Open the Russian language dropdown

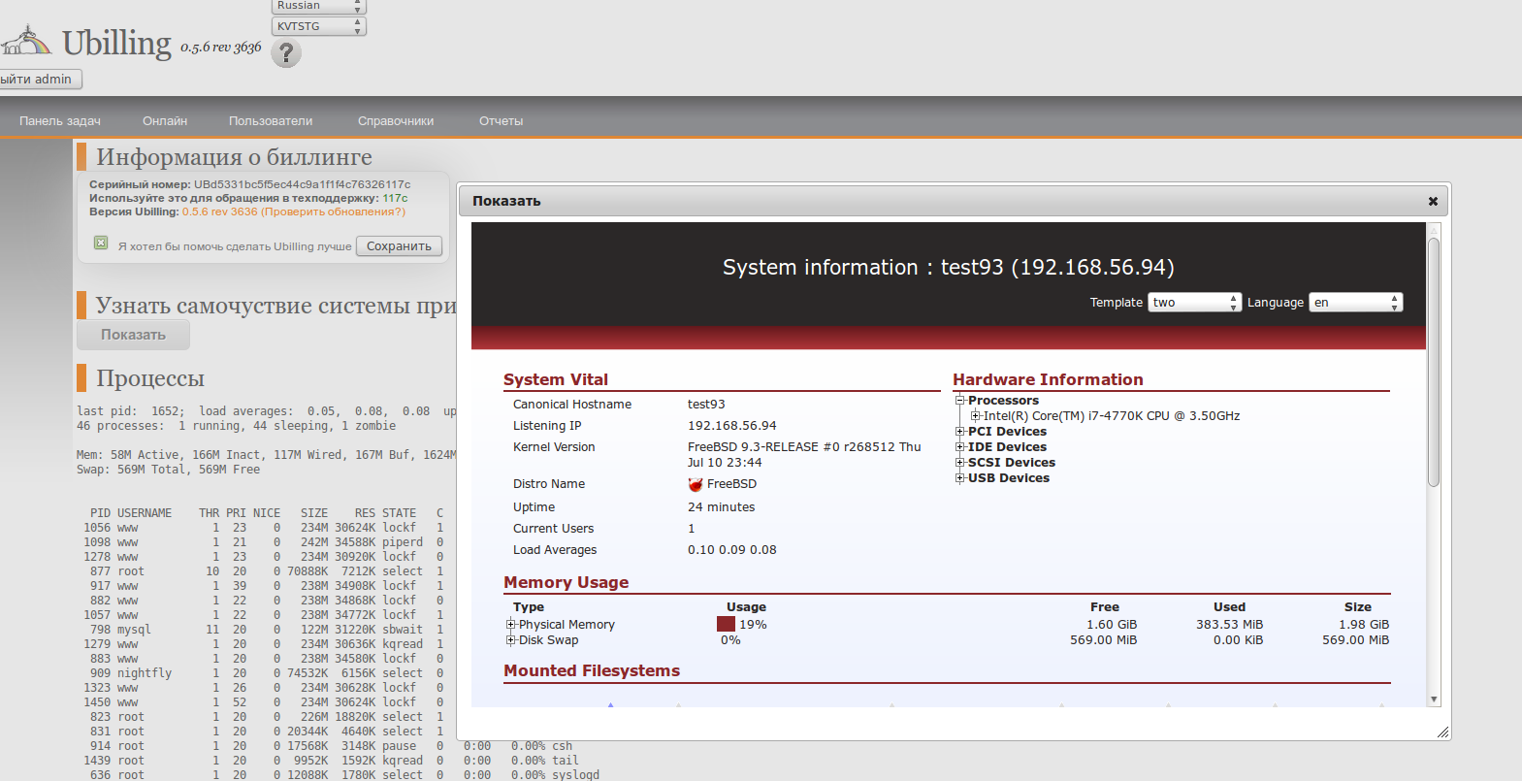(319, 6)
